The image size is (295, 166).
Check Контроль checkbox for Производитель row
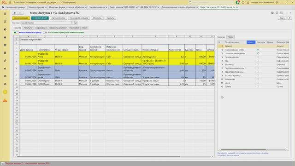tap(258, 57)
